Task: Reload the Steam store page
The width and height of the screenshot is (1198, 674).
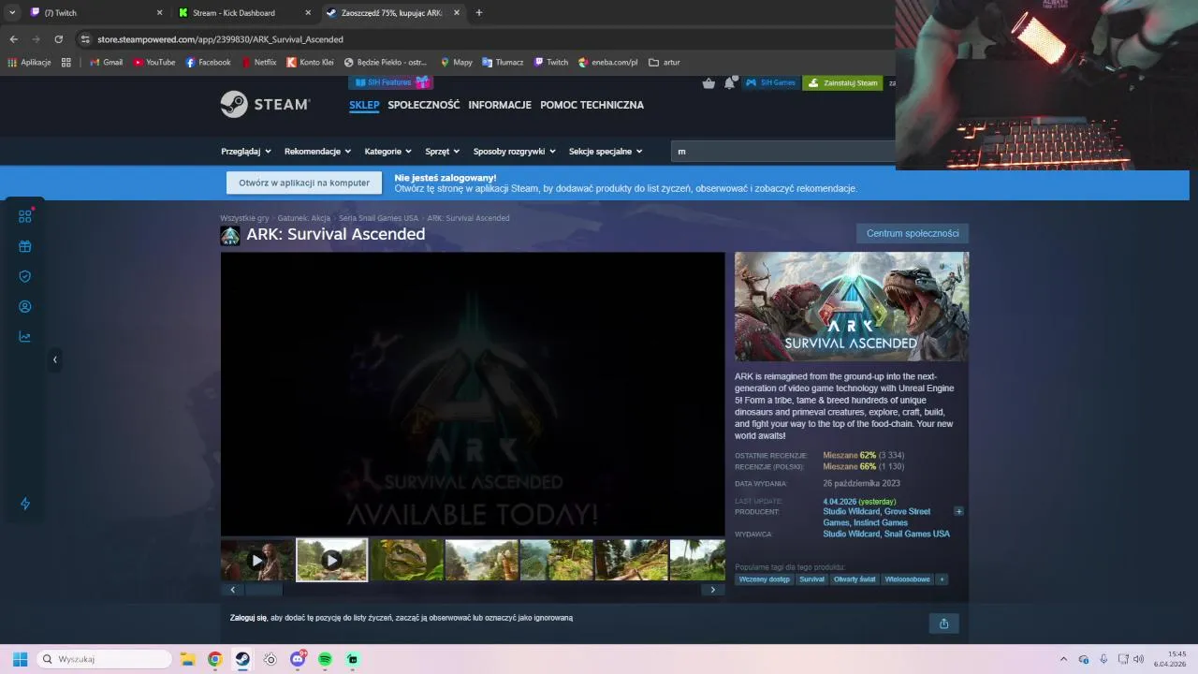Action: pyautogui.click(x=58, y=39)
